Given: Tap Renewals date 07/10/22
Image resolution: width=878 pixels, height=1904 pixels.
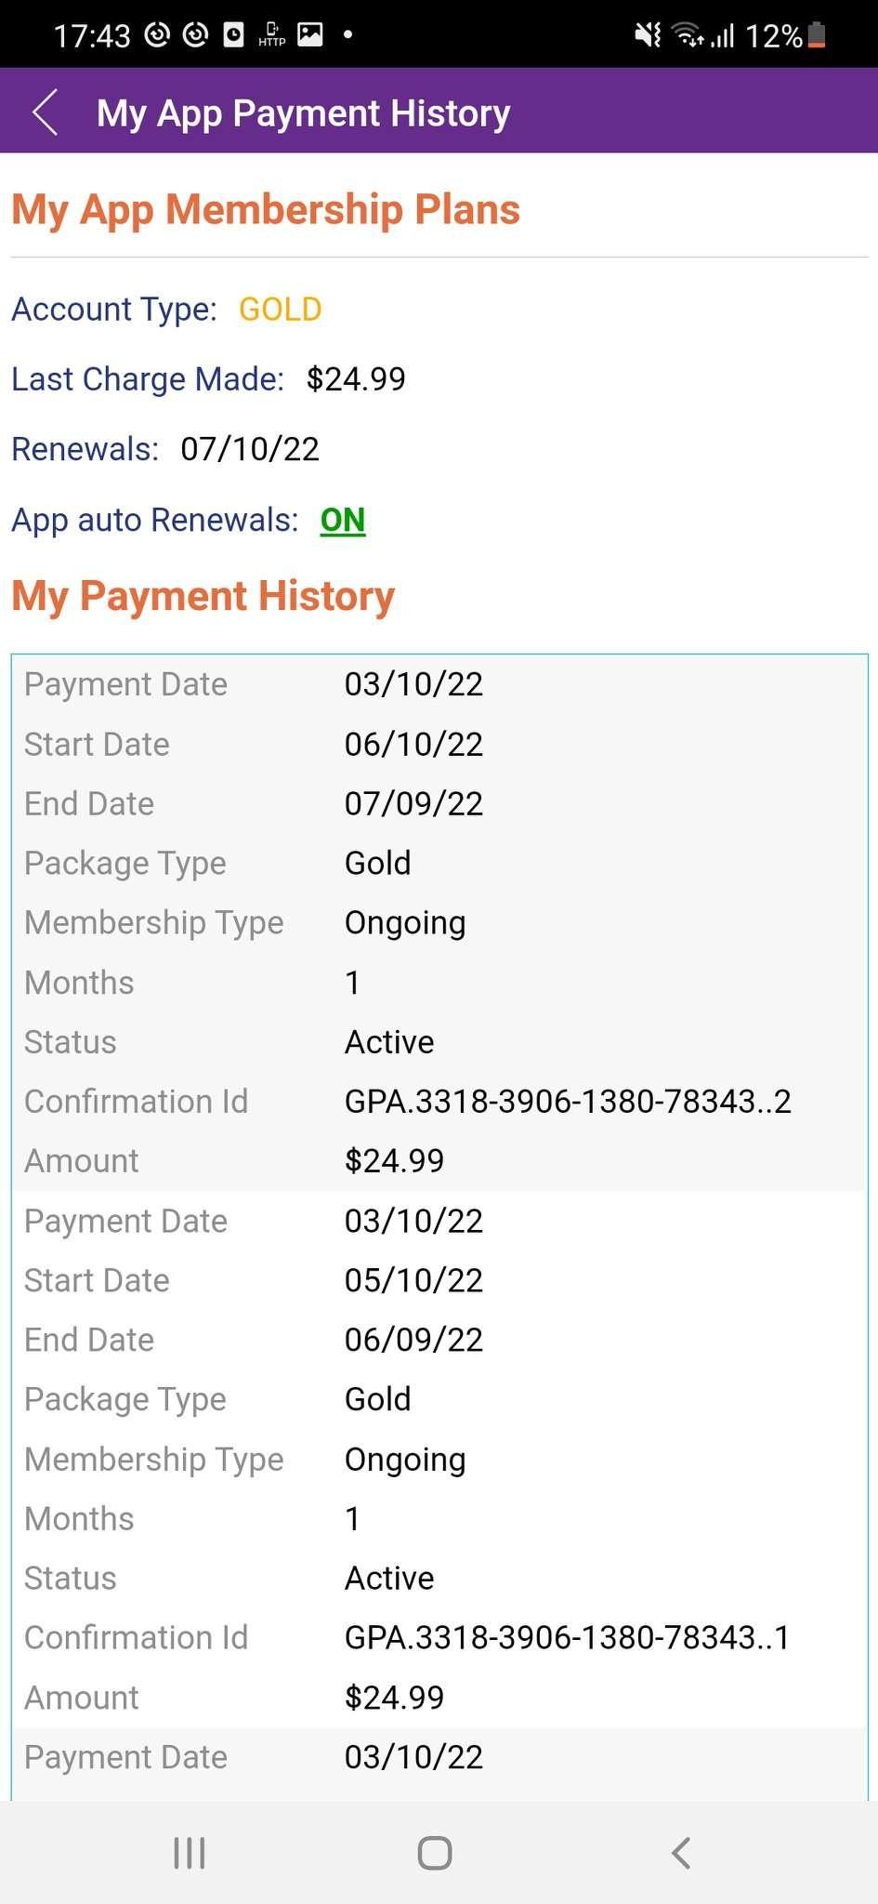Looking at the screenshot, I should (250, 449).
